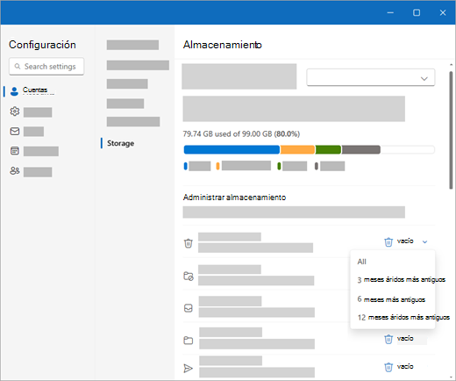456x381 pixels.
Task: Click the 'Configuración' title text
Action: [x=42, y=45]
